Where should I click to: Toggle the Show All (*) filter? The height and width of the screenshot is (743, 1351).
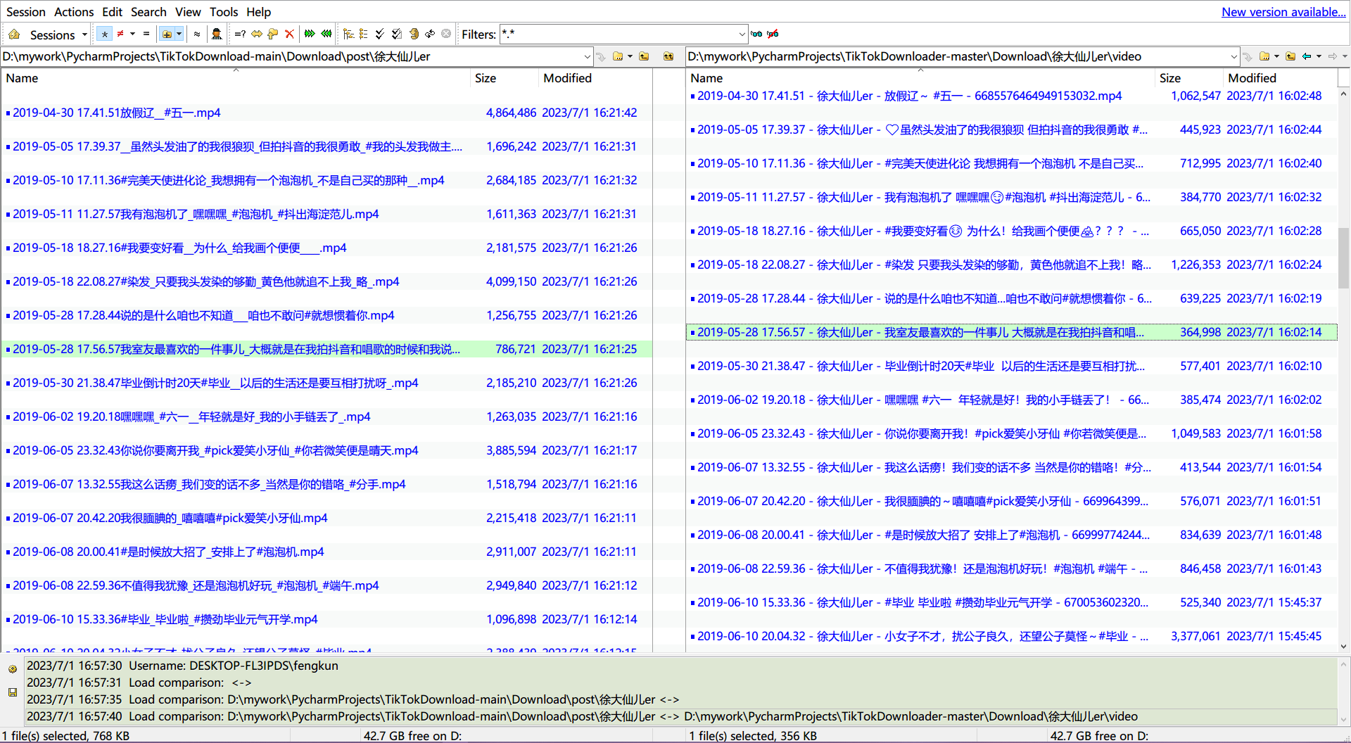point(104,33)
